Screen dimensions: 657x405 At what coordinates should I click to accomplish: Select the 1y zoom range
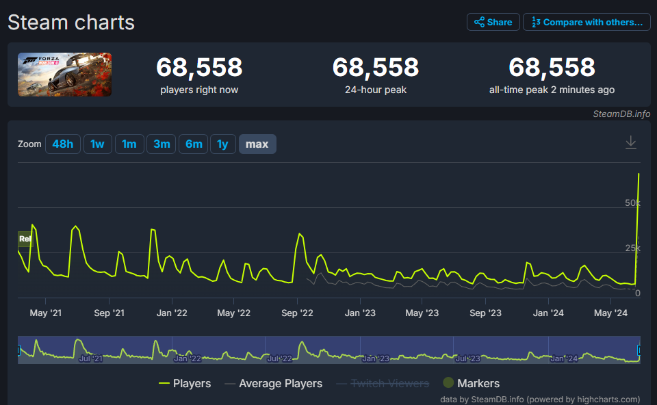222,144
